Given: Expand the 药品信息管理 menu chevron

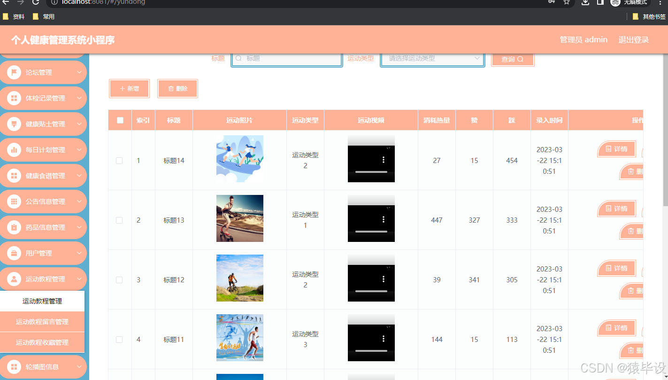Looking at the screenshot, I should click(x=79, y=227).
